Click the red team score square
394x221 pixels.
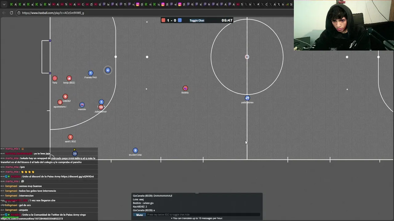(x=163, y=20)
